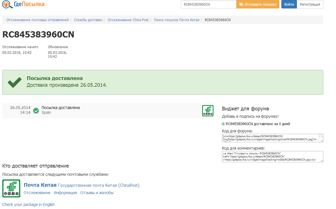Click the large China Post carrier logo

(11, 188)
